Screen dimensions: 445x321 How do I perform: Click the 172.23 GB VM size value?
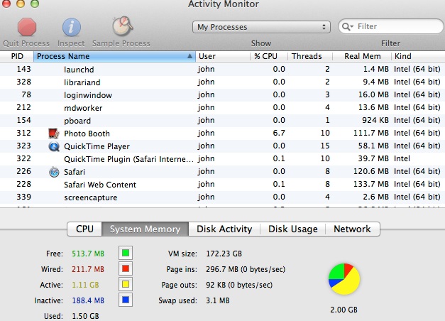pyautogui.click(x=224, y=254)
